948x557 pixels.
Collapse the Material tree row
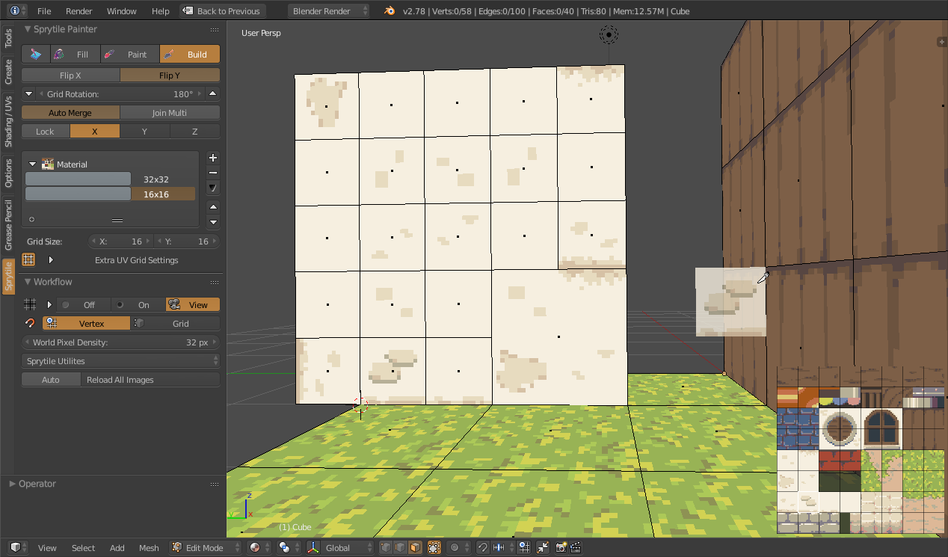pyautogui.click(x=33, y=164)
